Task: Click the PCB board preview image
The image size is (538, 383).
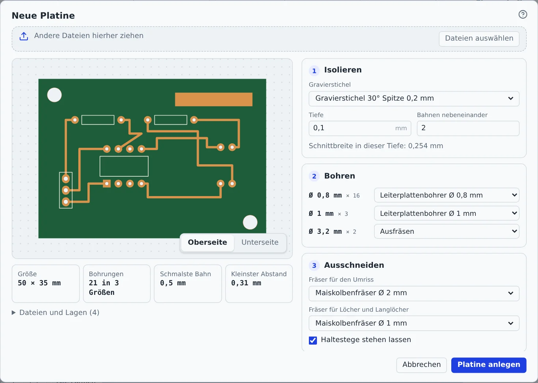Action: (x=152, y=158)
